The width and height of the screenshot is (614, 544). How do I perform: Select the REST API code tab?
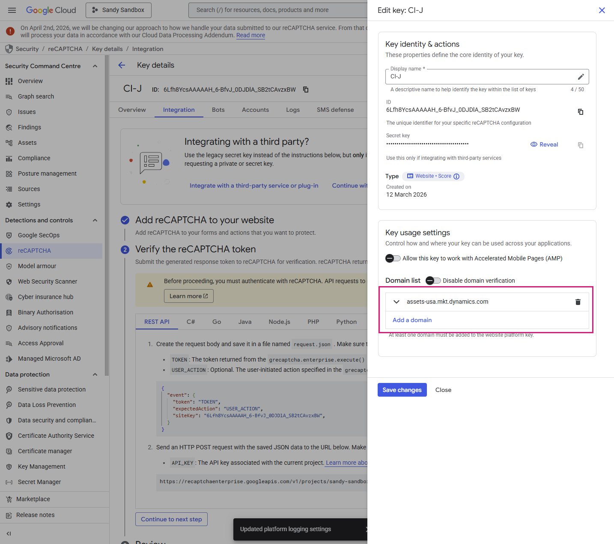pyautogui.click(x=157, y=322)
